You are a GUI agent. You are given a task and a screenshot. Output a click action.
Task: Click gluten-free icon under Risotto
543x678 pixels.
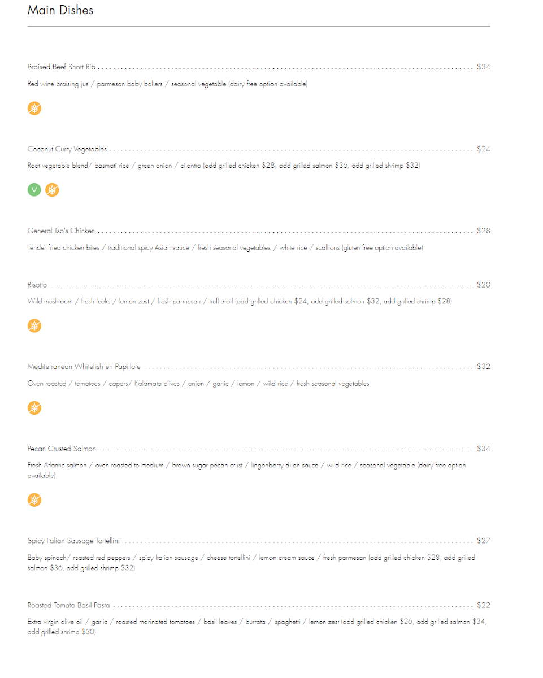pos(34,325)
